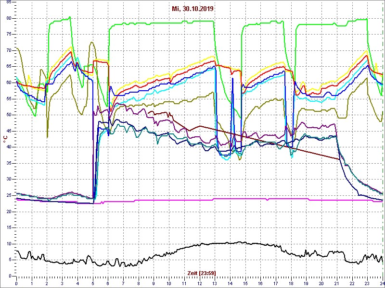Click hour '1' on the time axis
Viewport: 385px width, 288px height.
pos(32,282)
